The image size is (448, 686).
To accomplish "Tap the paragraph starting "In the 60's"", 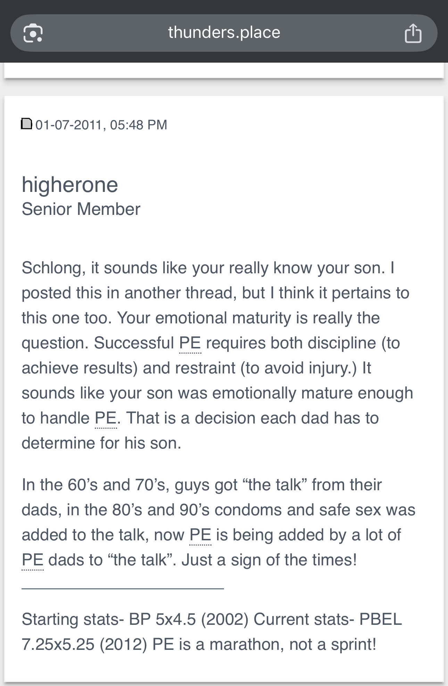I will [x=218, y=522].
